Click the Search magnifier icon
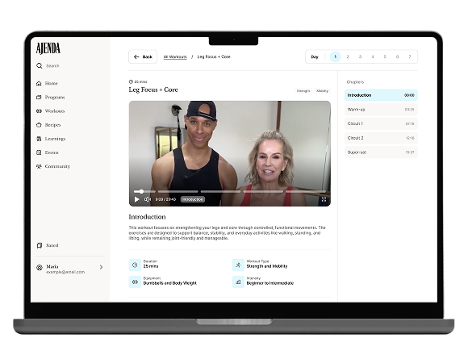Viewport: 468px width, 359px height. click(x=40, y=65)
